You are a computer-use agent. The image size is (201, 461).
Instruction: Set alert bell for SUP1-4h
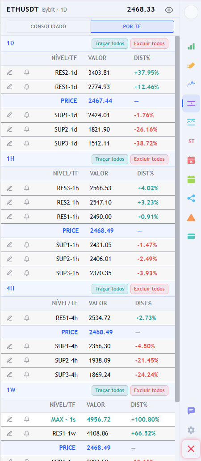[27, 346]
